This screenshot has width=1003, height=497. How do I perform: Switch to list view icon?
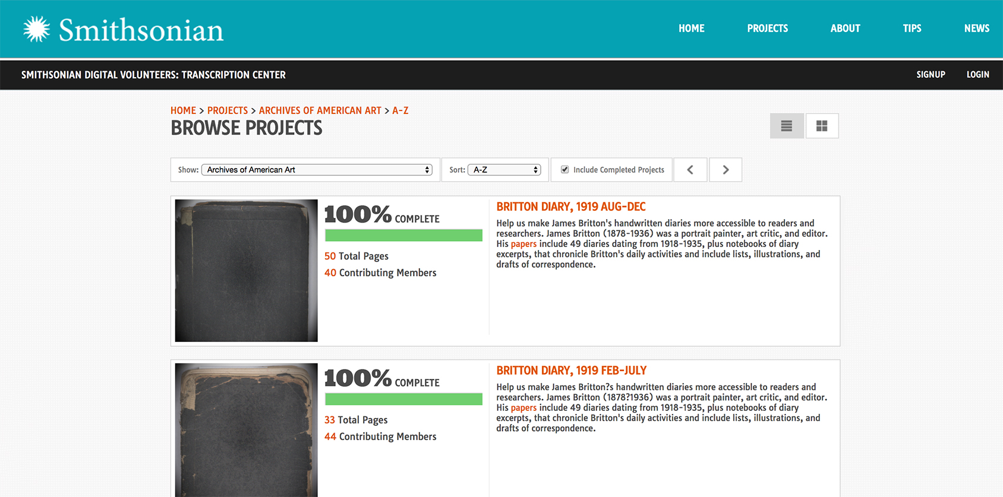[x=787, y=126]
